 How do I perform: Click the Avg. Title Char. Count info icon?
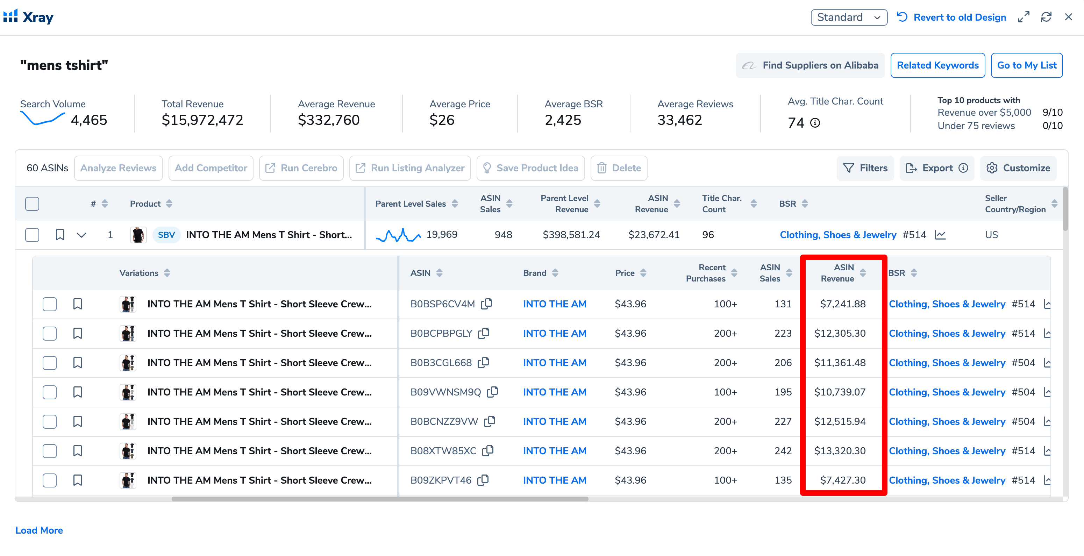(815, 123)
